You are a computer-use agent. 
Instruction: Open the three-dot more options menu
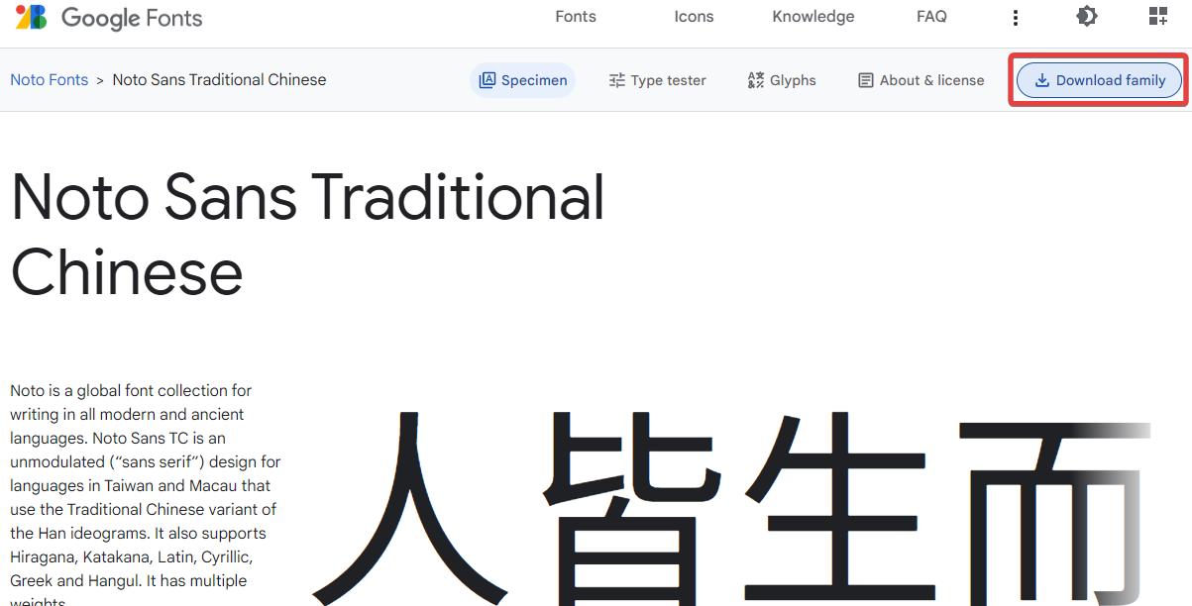tap(1016, 18)
